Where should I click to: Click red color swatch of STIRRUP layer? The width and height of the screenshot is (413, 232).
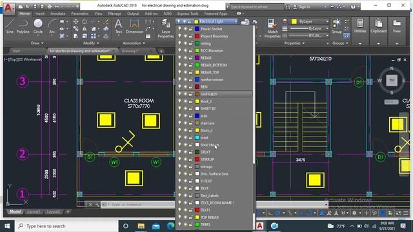[197, 159]
